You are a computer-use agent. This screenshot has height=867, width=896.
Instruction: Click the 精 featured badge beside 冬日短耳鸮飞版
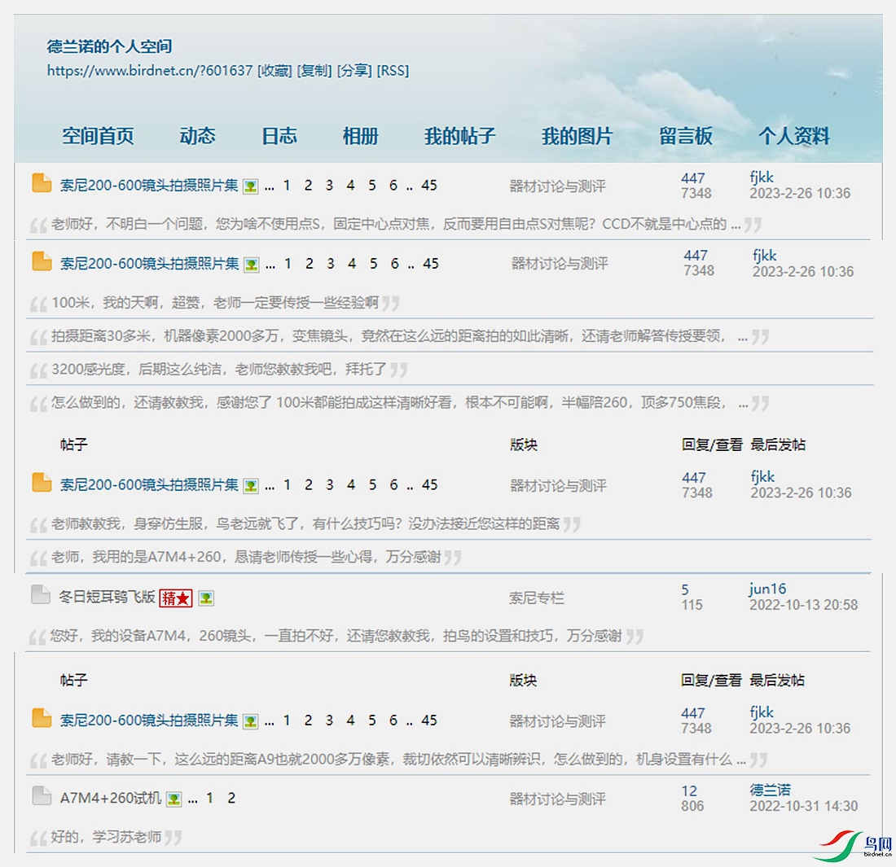point(176,598)
